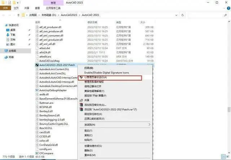Switch to details view in status bar
The image size is (231, 160).
pyautogui.click(x=223, y=156)
